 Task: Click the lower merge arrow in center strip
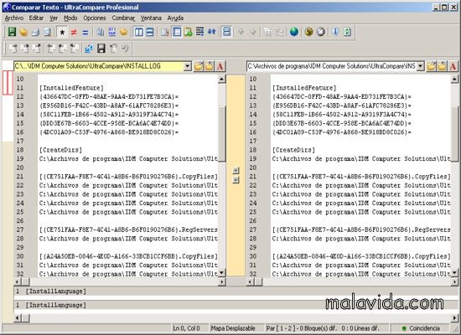click(236, 179)
